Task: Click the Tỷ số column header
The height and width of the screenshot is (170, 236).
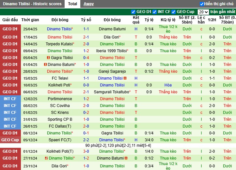Action: point(86,20)
